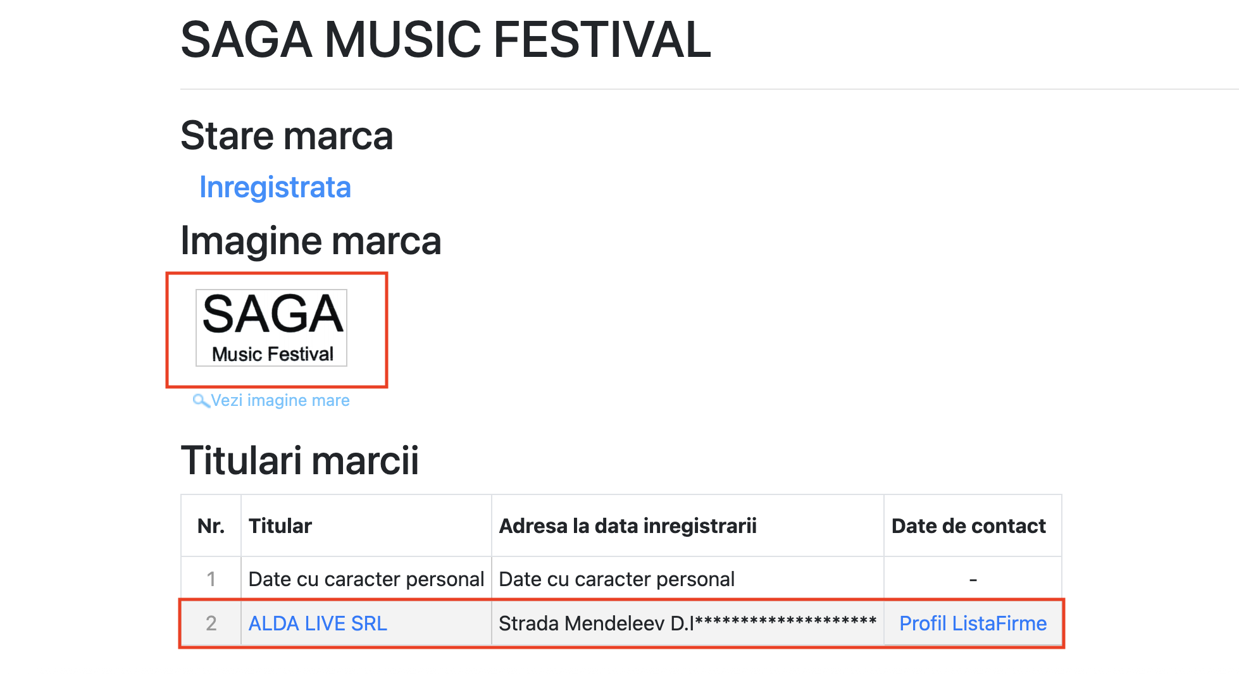Click the Titulari marcii heading
This screenshot has height=674, width=1239.
coord(300,460)
